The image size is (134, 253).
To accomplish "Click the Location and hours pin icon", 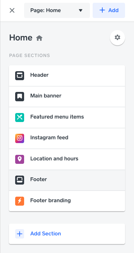I will click(20, 159).
